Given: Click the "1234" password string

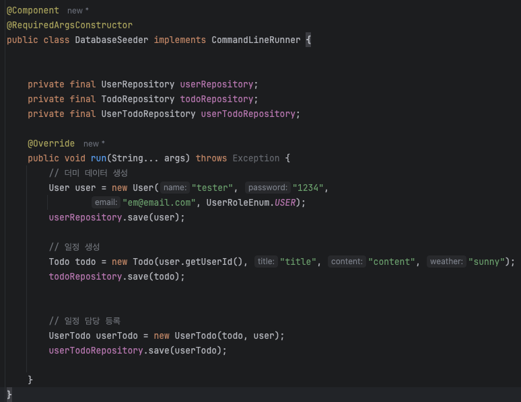Looking at the screenshot, I should (x=308, y=188).
